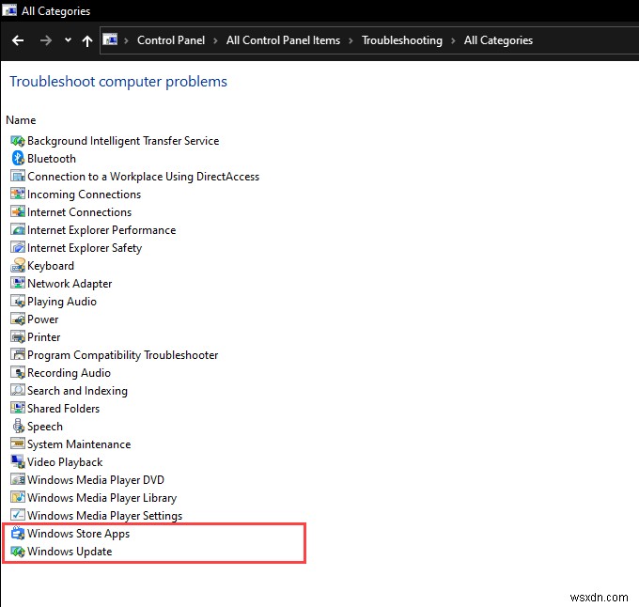Click the Keyboard troubleshooter icon
This screenshot has height=607, width=639.
pyautogui.click(x=18, y=266)
